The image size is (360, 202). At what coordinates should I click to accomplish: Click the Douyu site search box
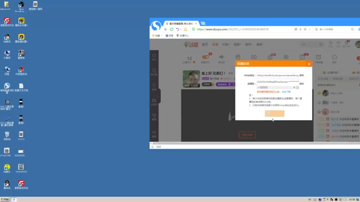pos(312,44)
